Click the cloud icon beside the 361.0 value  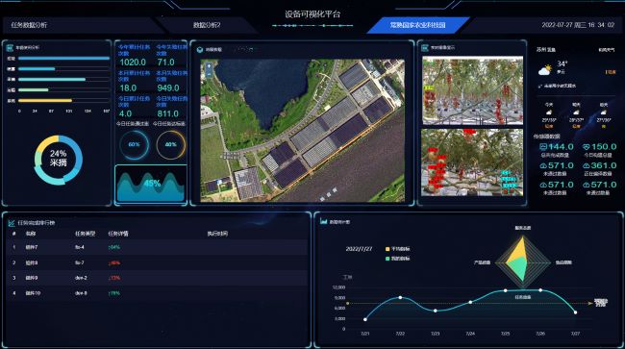587,165
